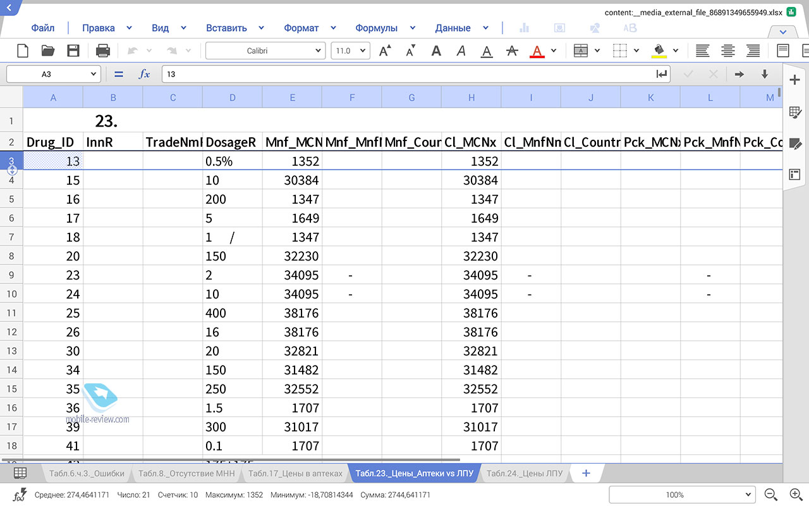The image size is (809, 506).
Task: Click the back arrow in the top-left corner
Action: click(9, 7)
